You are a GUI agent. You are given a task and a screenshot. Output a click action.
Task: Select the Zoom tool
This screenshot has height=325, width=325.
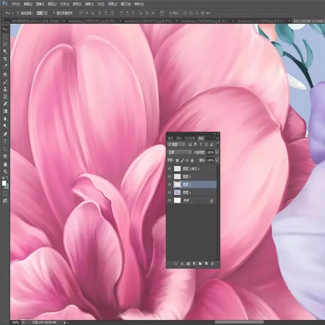[5, 171]
